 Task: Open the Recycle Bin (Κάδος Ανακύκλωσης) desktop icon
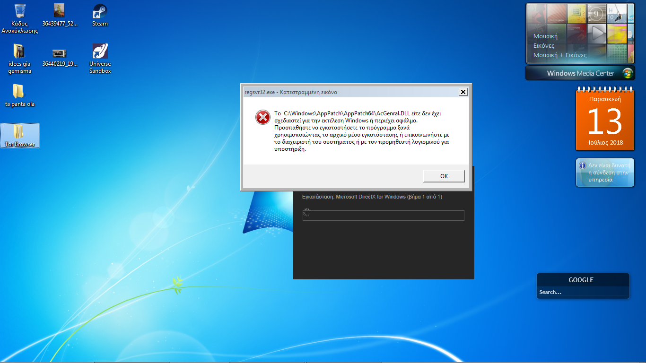pos(20,18)
